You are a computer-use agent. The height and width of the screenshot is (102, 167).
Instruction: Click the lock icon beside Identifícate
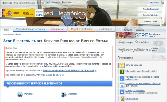(162, 2)
